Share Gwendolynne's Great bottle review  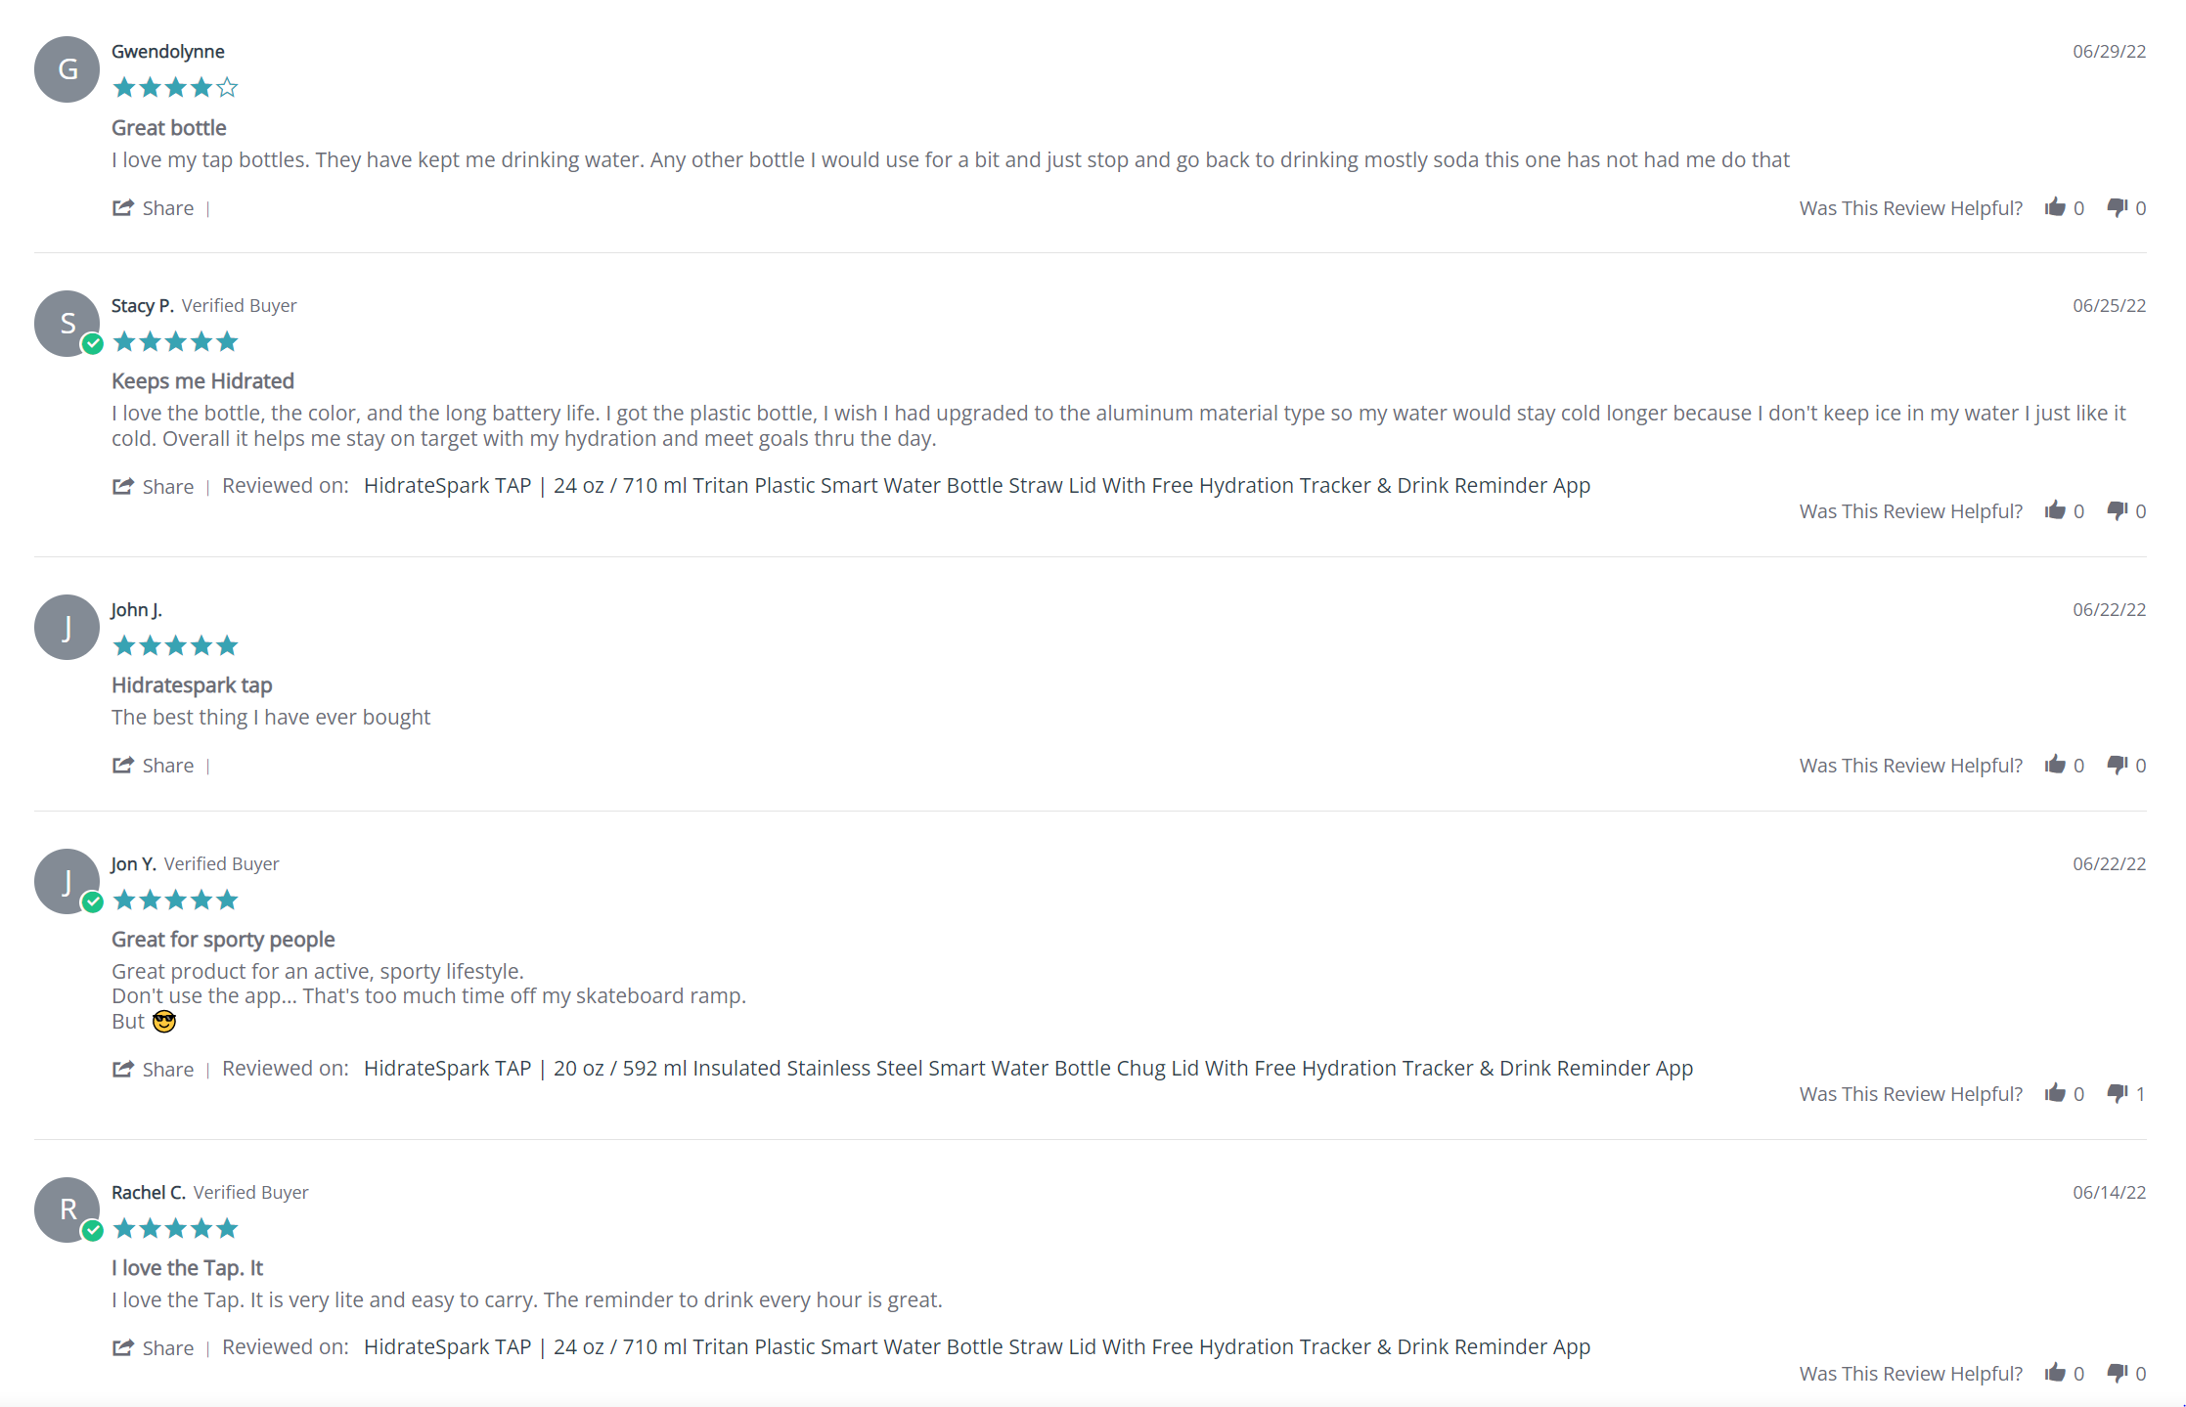click(154, 208)
